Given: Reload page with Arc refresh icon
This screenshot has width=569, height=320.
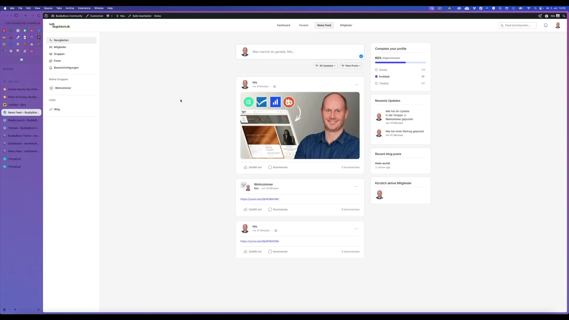Looking at the screenshot, I should [39, 16].
